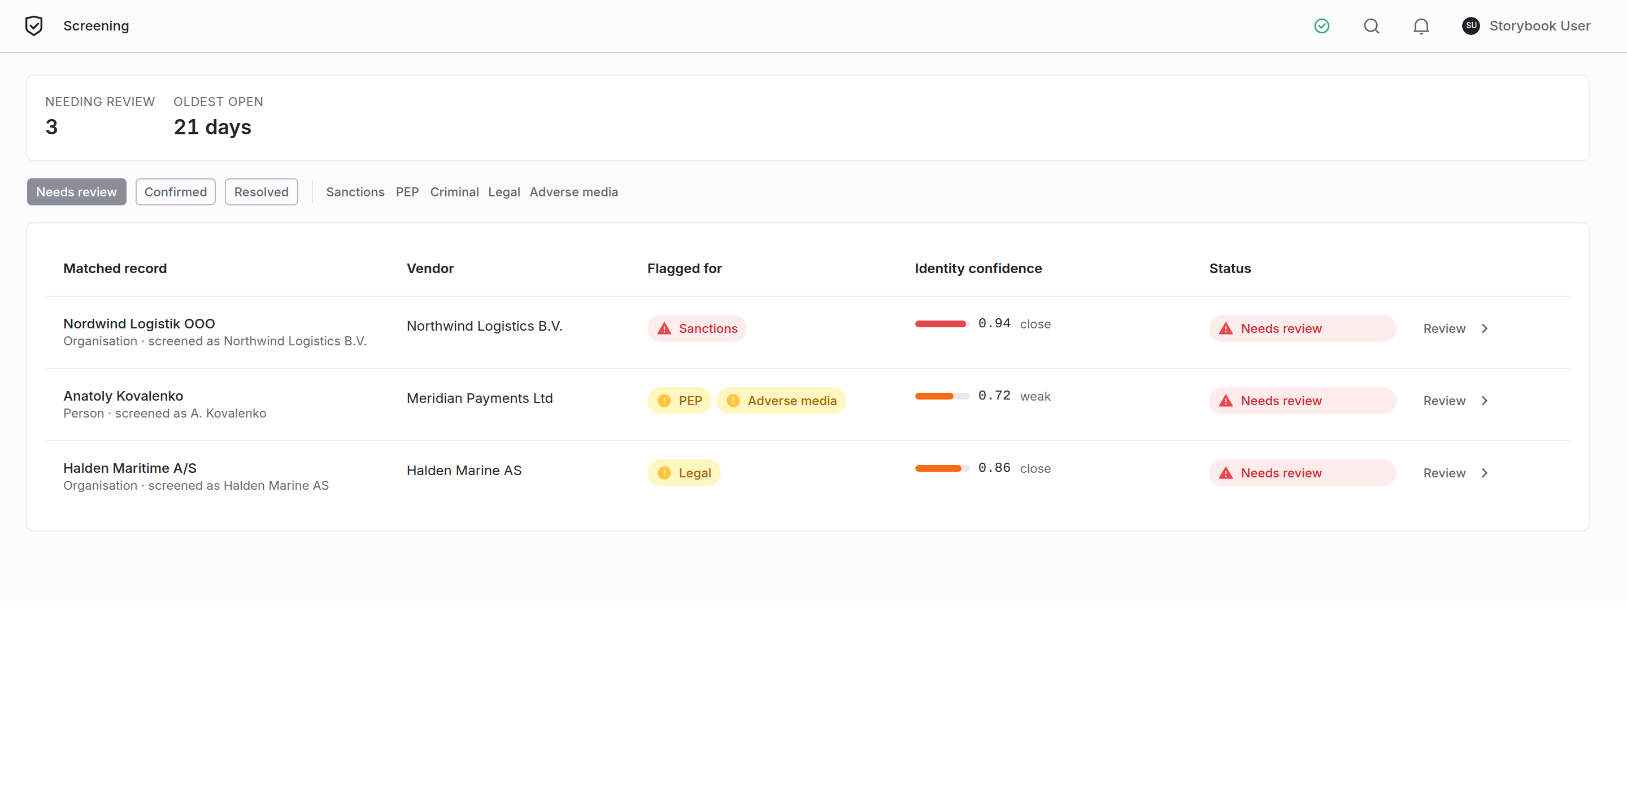Click the 0.72 confidence bar
The height and width of the screenshot is (790, 1627).
coord(942,396)
